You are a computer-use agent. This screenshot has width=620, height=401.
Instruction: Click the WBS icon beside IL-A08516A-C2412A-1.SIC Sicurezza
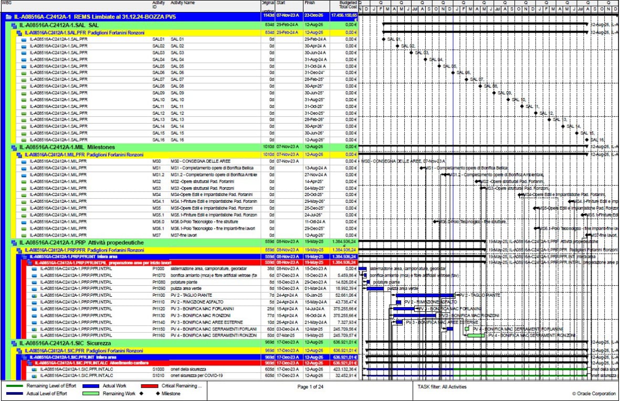pos(14,343)
